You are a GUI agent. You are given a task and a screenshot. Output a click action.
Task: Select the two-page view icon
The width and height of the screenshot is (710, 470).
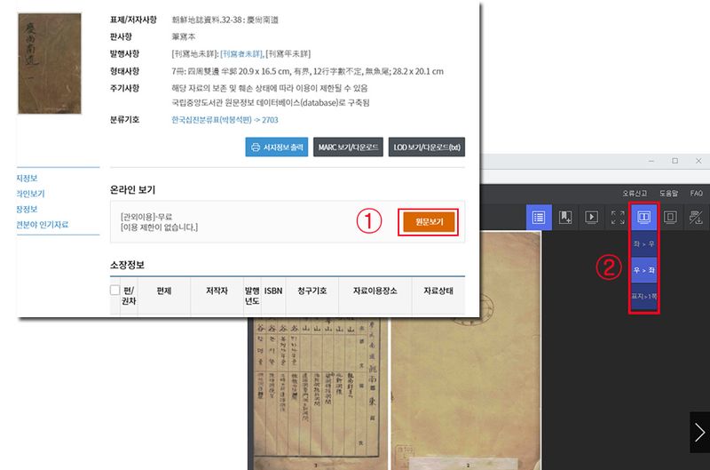coord(644,217)
